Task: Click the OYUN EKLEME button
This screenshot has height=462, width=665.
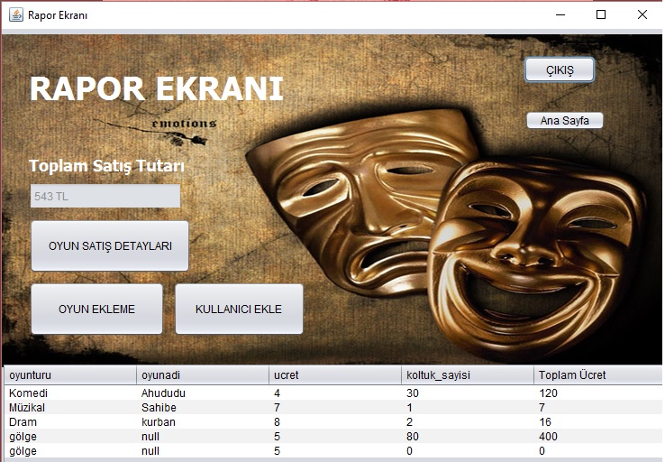Action: 96,309
